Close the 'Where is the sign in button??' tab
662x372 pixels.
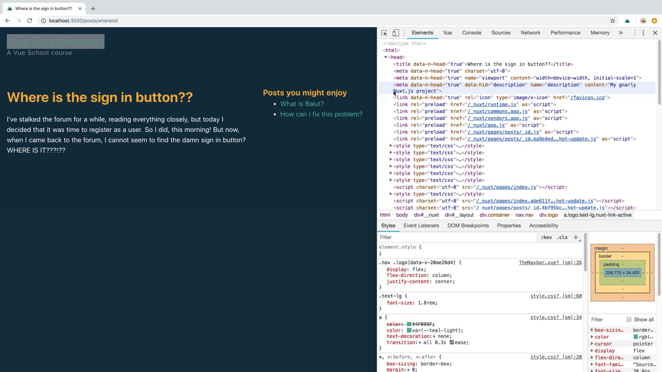(79, 8)
